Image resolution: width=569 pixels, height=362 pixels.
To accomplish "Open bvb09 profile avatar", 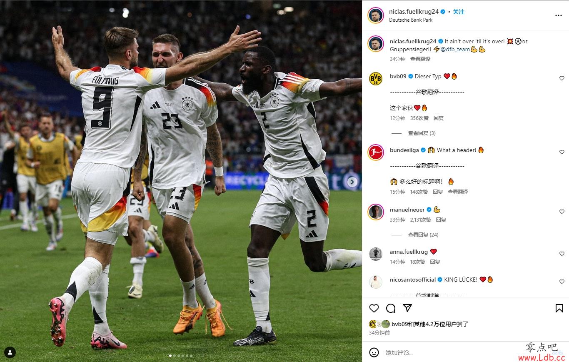I will [376, 78].
